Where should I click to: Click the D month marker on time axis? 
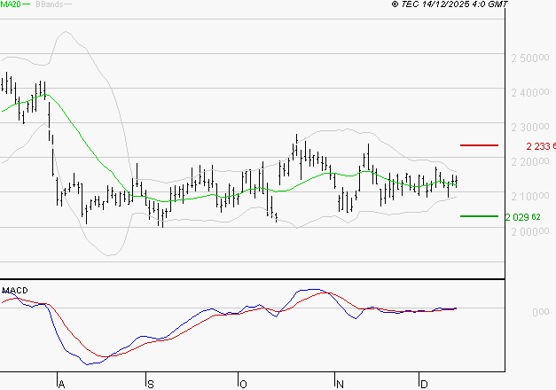[x=424, y=385]
